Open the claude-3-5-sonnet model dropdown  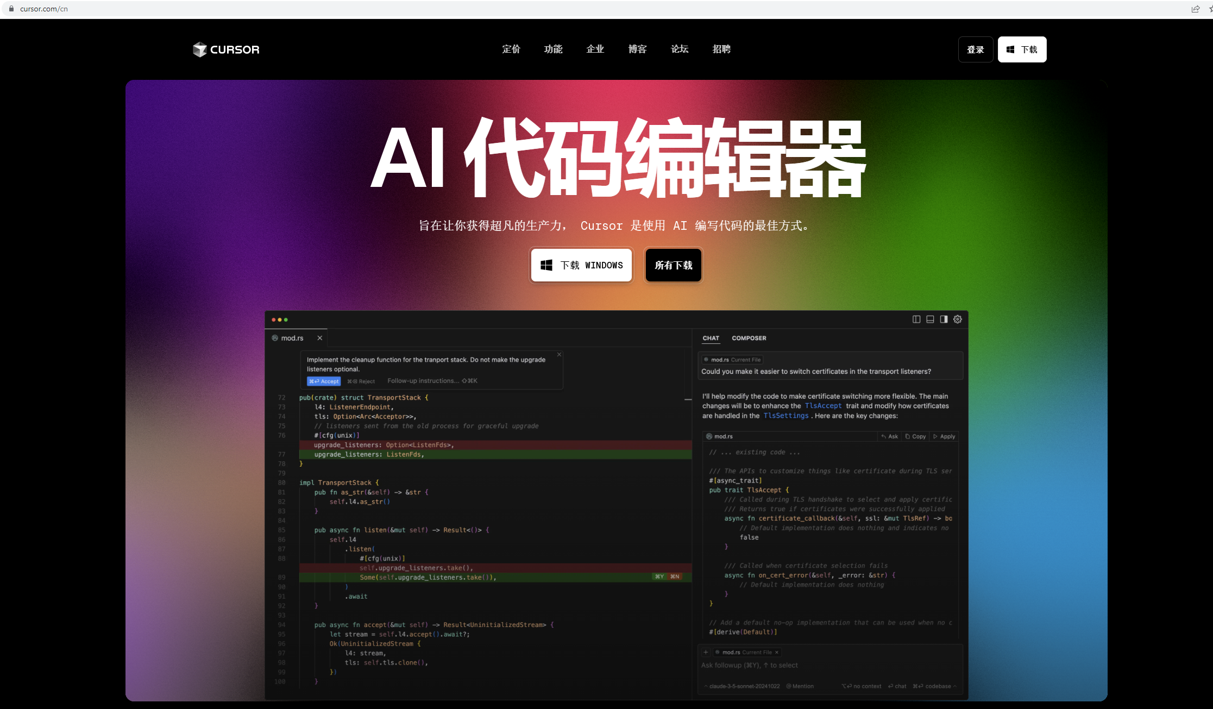[x=742, y=686]
